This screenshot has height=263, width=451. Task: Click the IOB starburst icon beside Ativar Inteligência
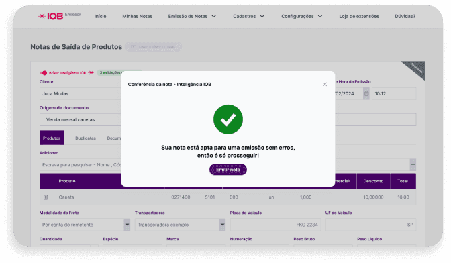pyautogui.click(x=91, y=72)
